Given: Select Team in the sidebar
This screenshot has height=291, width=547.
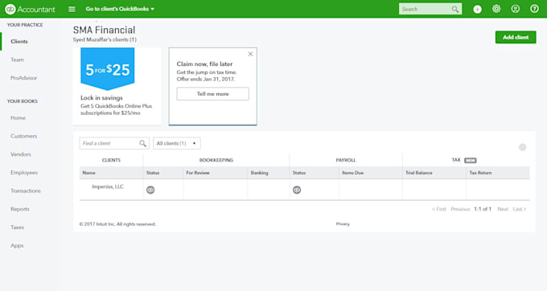Looking at the screenshot, I should tap(17, 59).
